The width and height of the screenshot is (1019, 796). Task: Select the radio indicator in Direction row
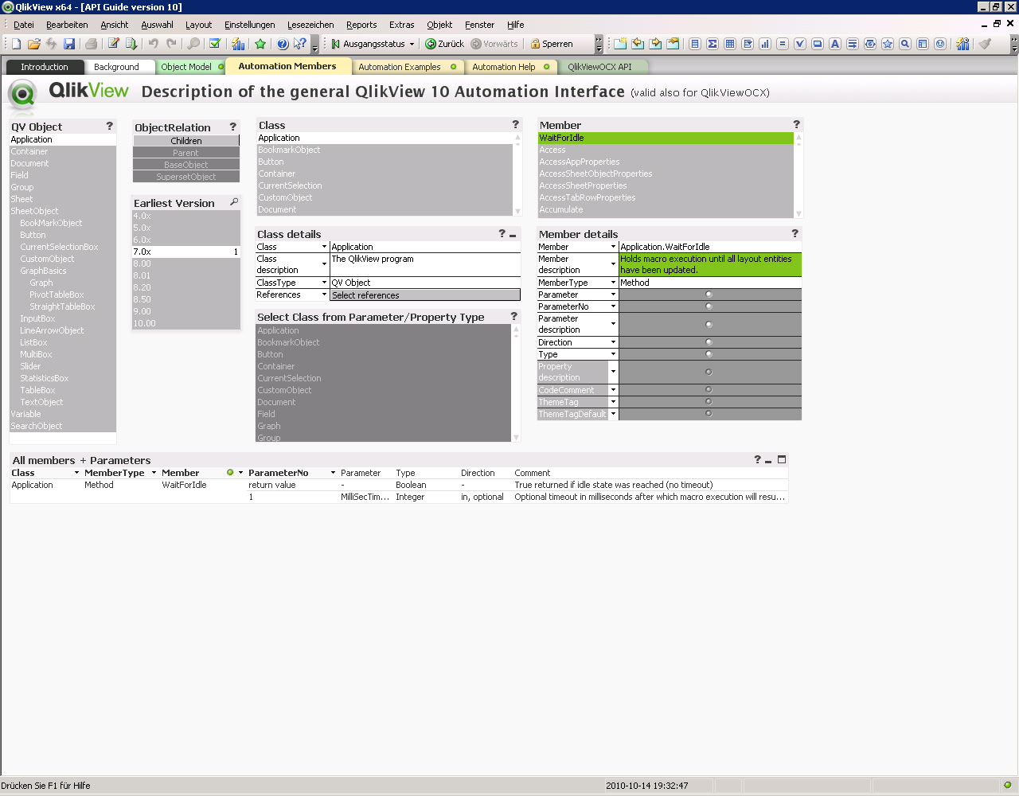point(709,342)
